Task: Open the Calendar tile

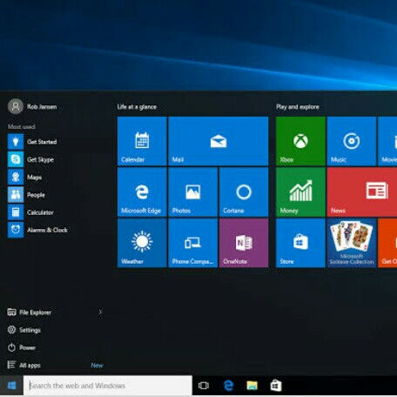Action: point(142,141)
